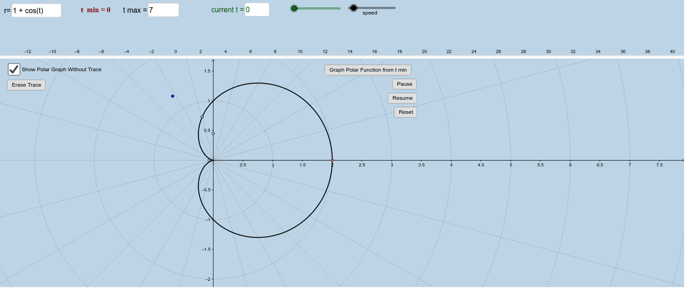Image resolution: width=685 pixels, height=288 pixels.
Task: Click Graph Polar Function from t min
Action: pos(367,70)
